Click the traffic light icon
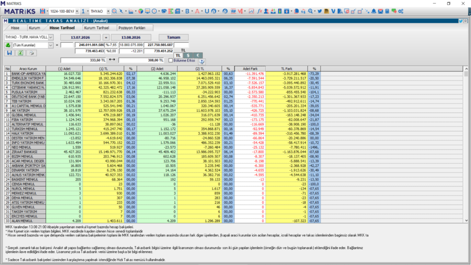 [280, 11]
